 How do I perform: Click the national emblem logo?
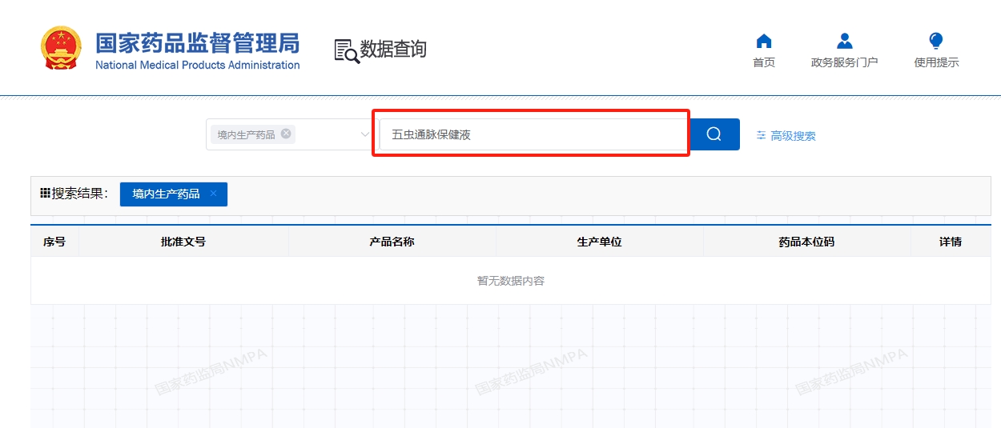[61, 48]
